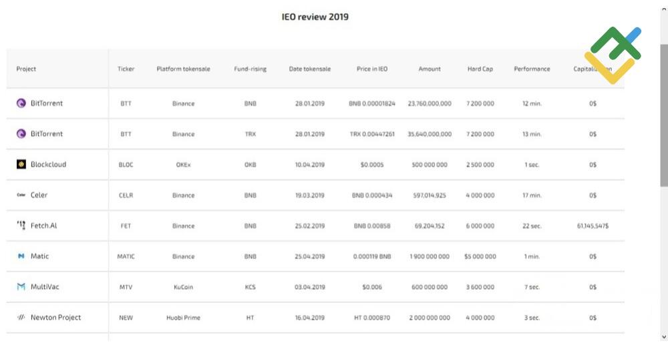Select the Matic project name
668x351 pixels.
pos(39,256)
